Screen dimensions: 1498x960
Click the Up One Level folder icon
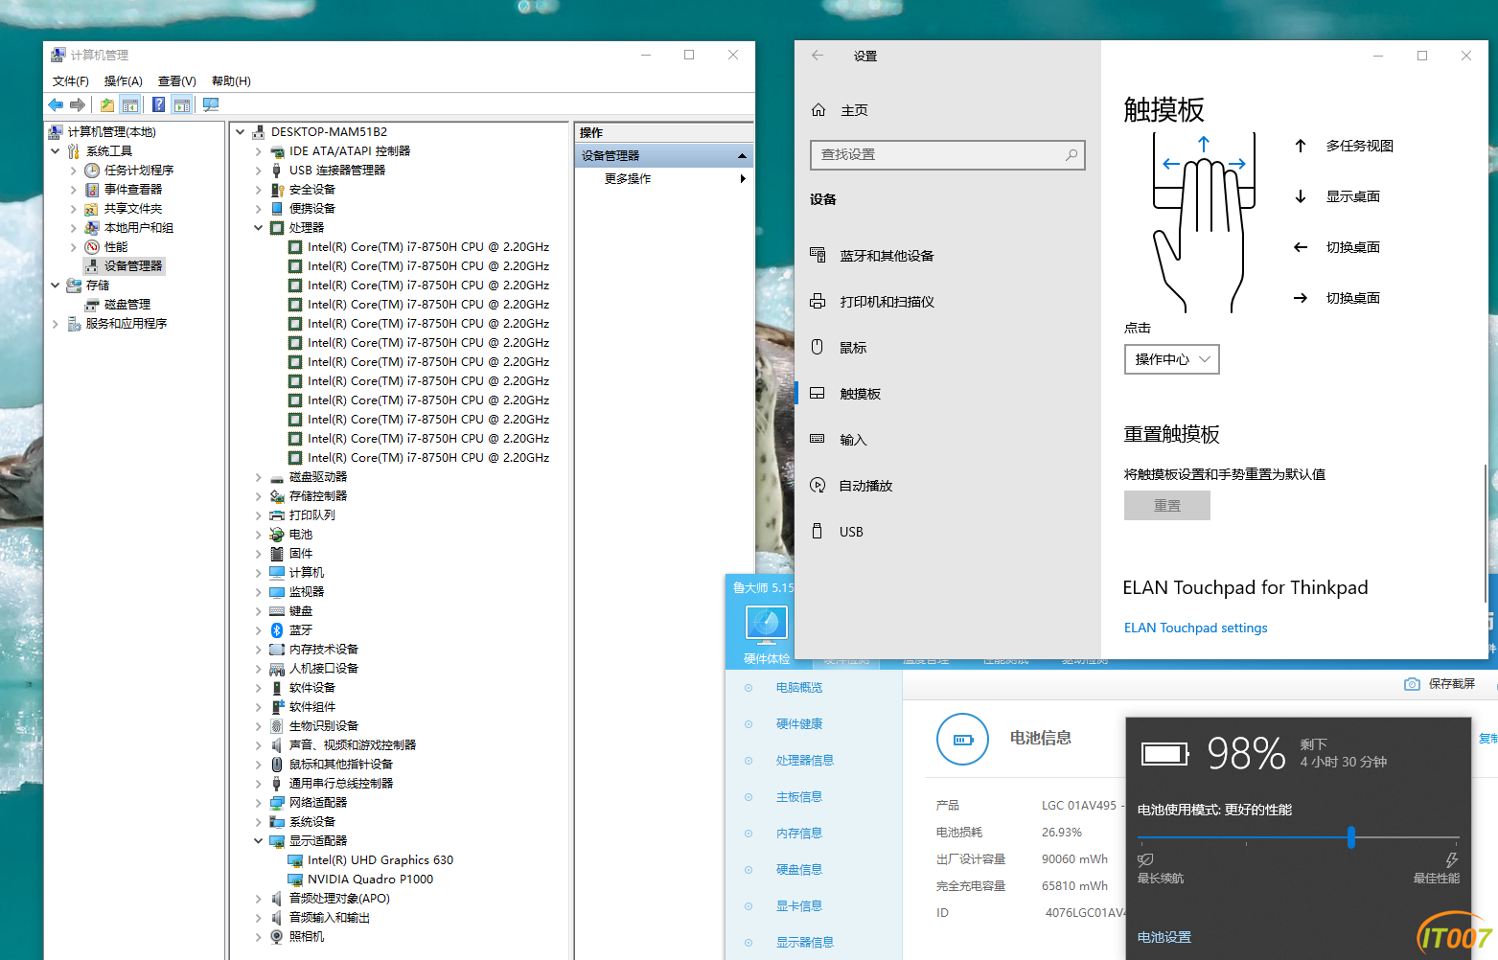point(107,104)
